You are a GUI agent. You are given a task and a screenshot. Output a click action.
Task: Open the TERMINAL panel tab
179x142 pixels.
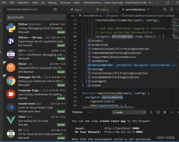pos(77,112)
